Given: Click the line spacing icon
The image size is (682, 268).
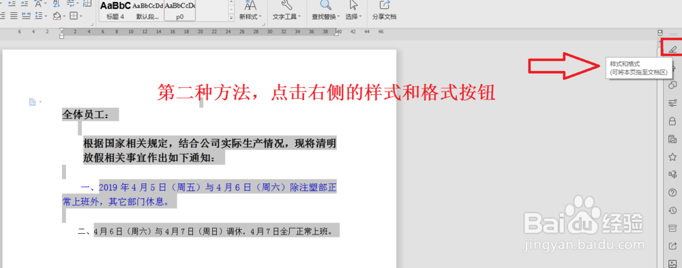Looking at the screenshot, I should click(39, 16).
